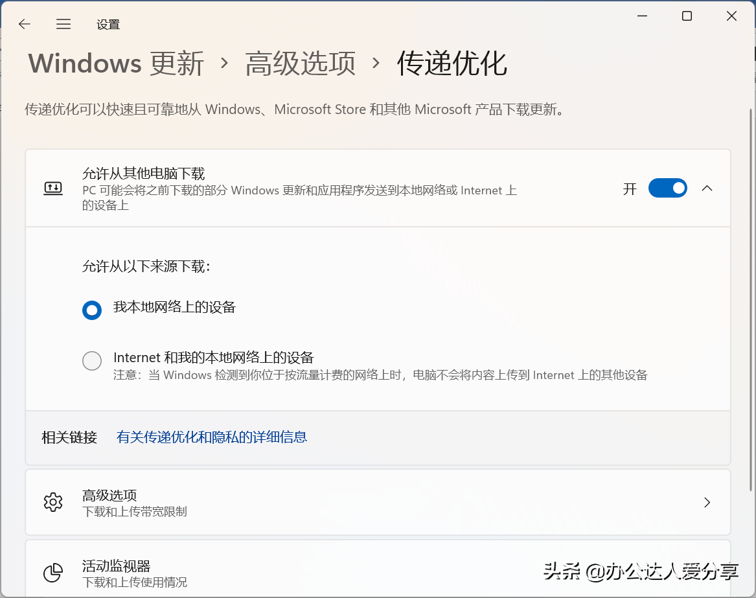756x598 pixels.
Task: Open 活动监视器 下载和上传使用情况 row
Action: (x=378, y=569)
